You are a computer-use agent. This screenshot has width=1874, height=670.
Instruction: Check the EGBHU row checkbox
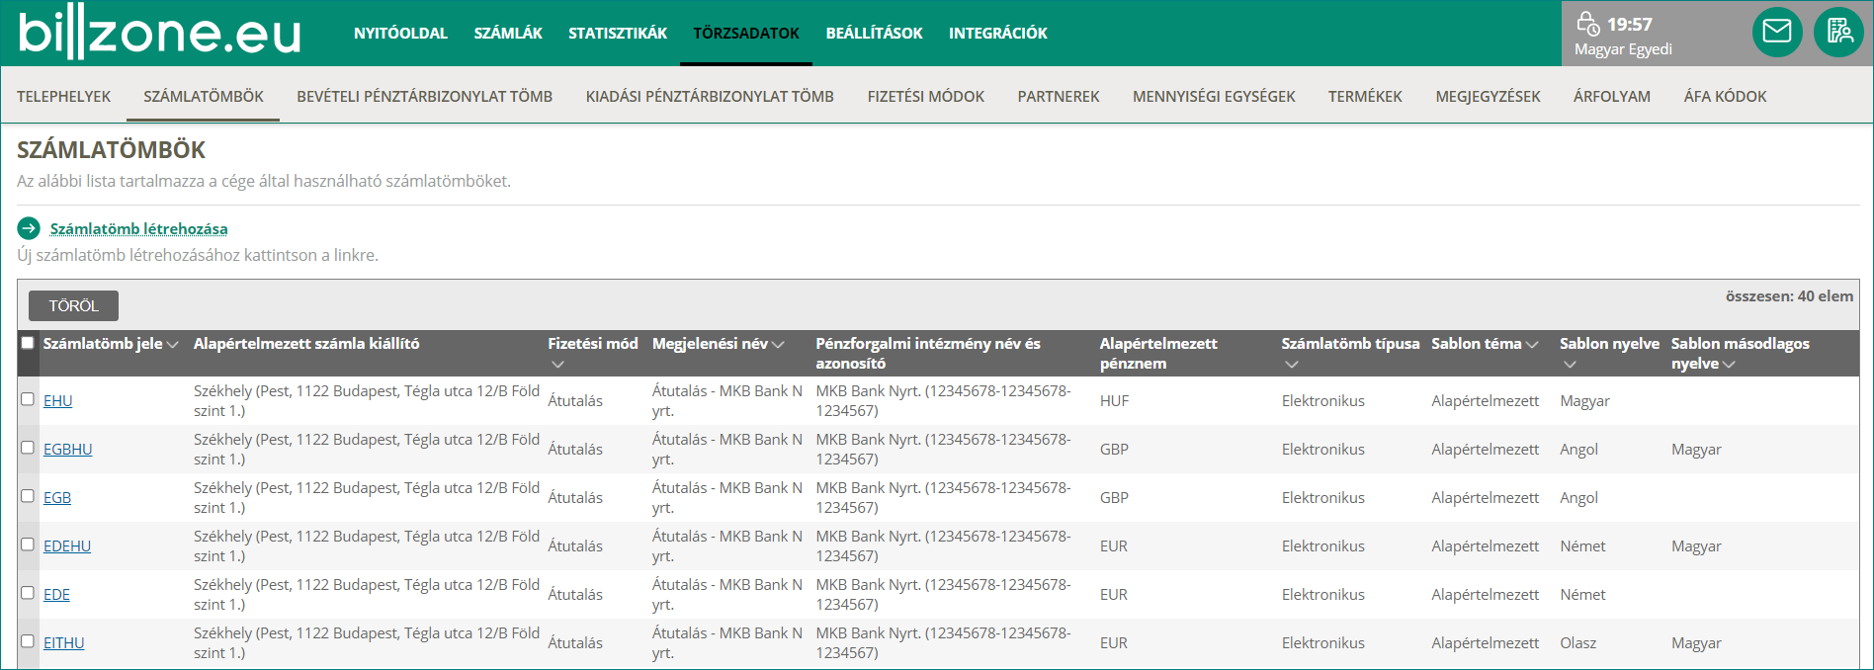[x=28, y=448]
